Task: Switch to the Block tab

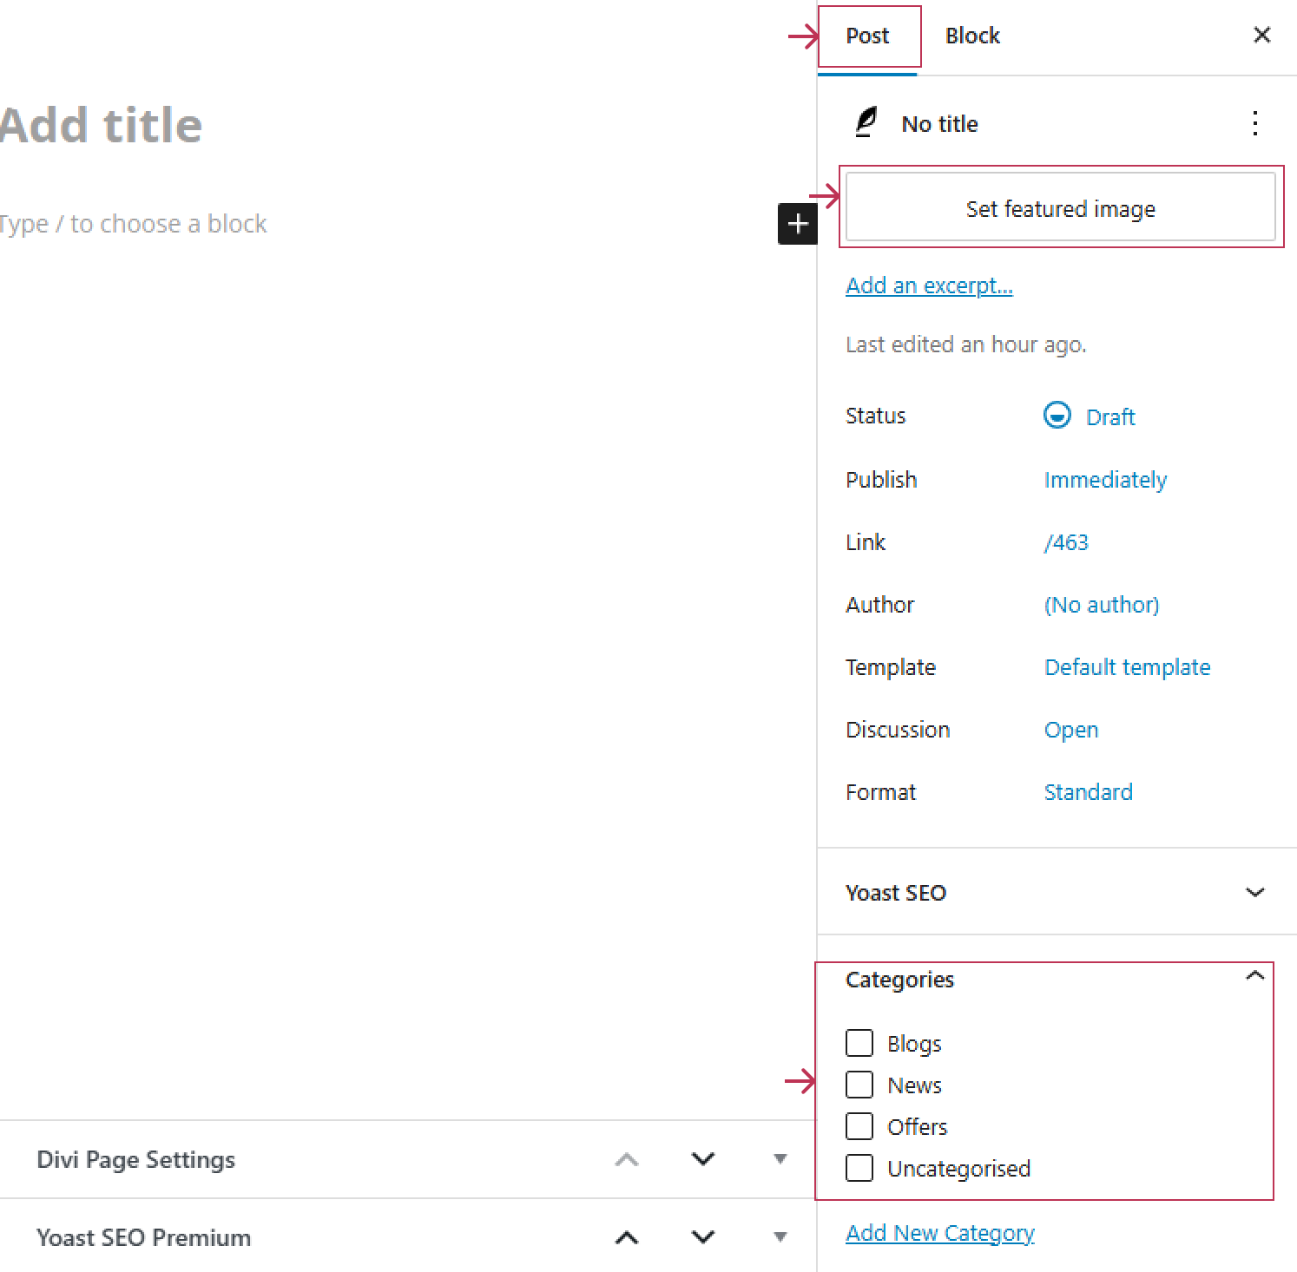Action: pyautogui.click(x=972, y=36)
